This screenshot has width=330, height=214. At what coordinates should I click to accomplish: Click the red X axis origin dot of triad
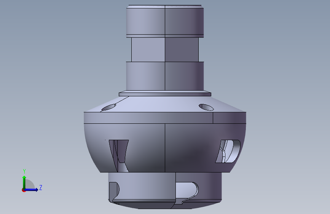click(x=24, y=190)
